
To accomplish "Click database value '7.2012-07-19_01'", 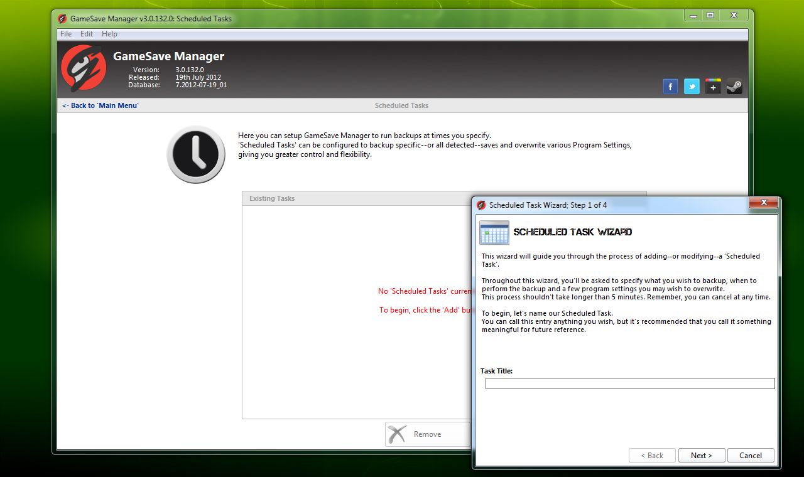I will point(201,85).
